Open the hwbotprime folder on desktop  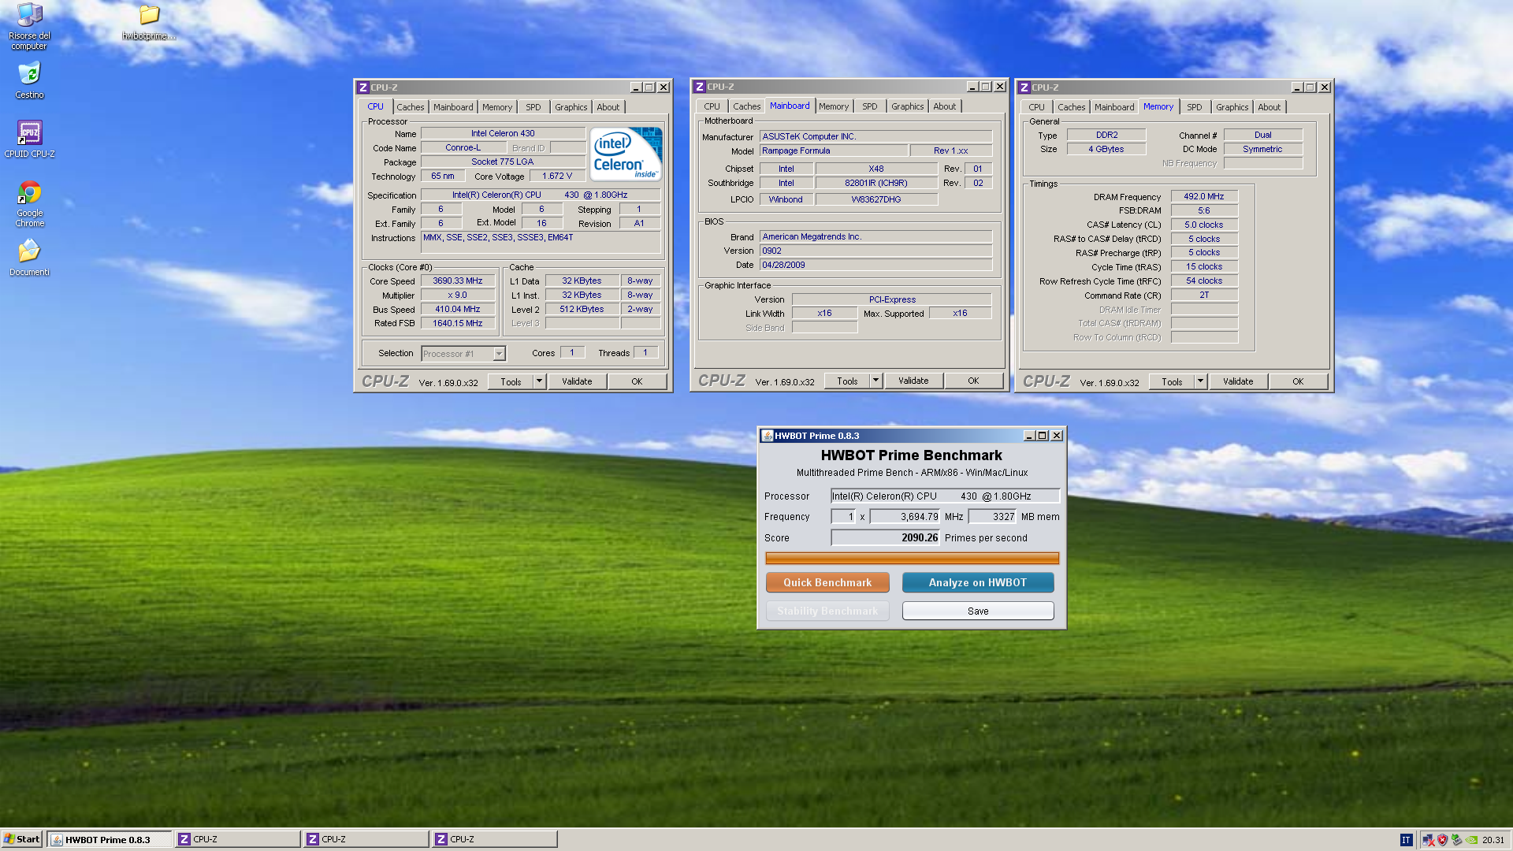[149, 22]
